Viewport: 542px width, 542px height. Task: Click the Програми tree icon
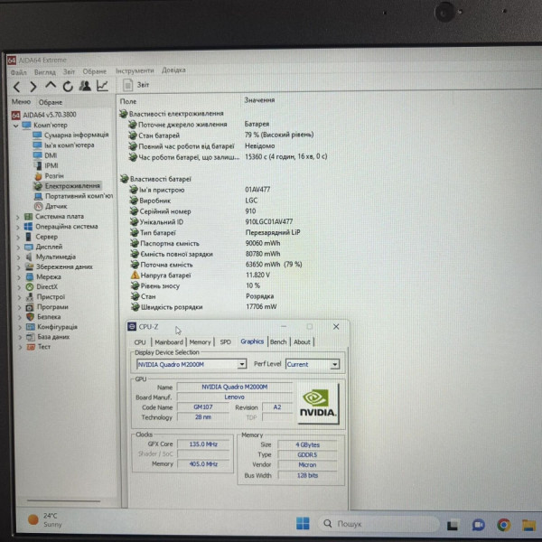coord(30,307)
